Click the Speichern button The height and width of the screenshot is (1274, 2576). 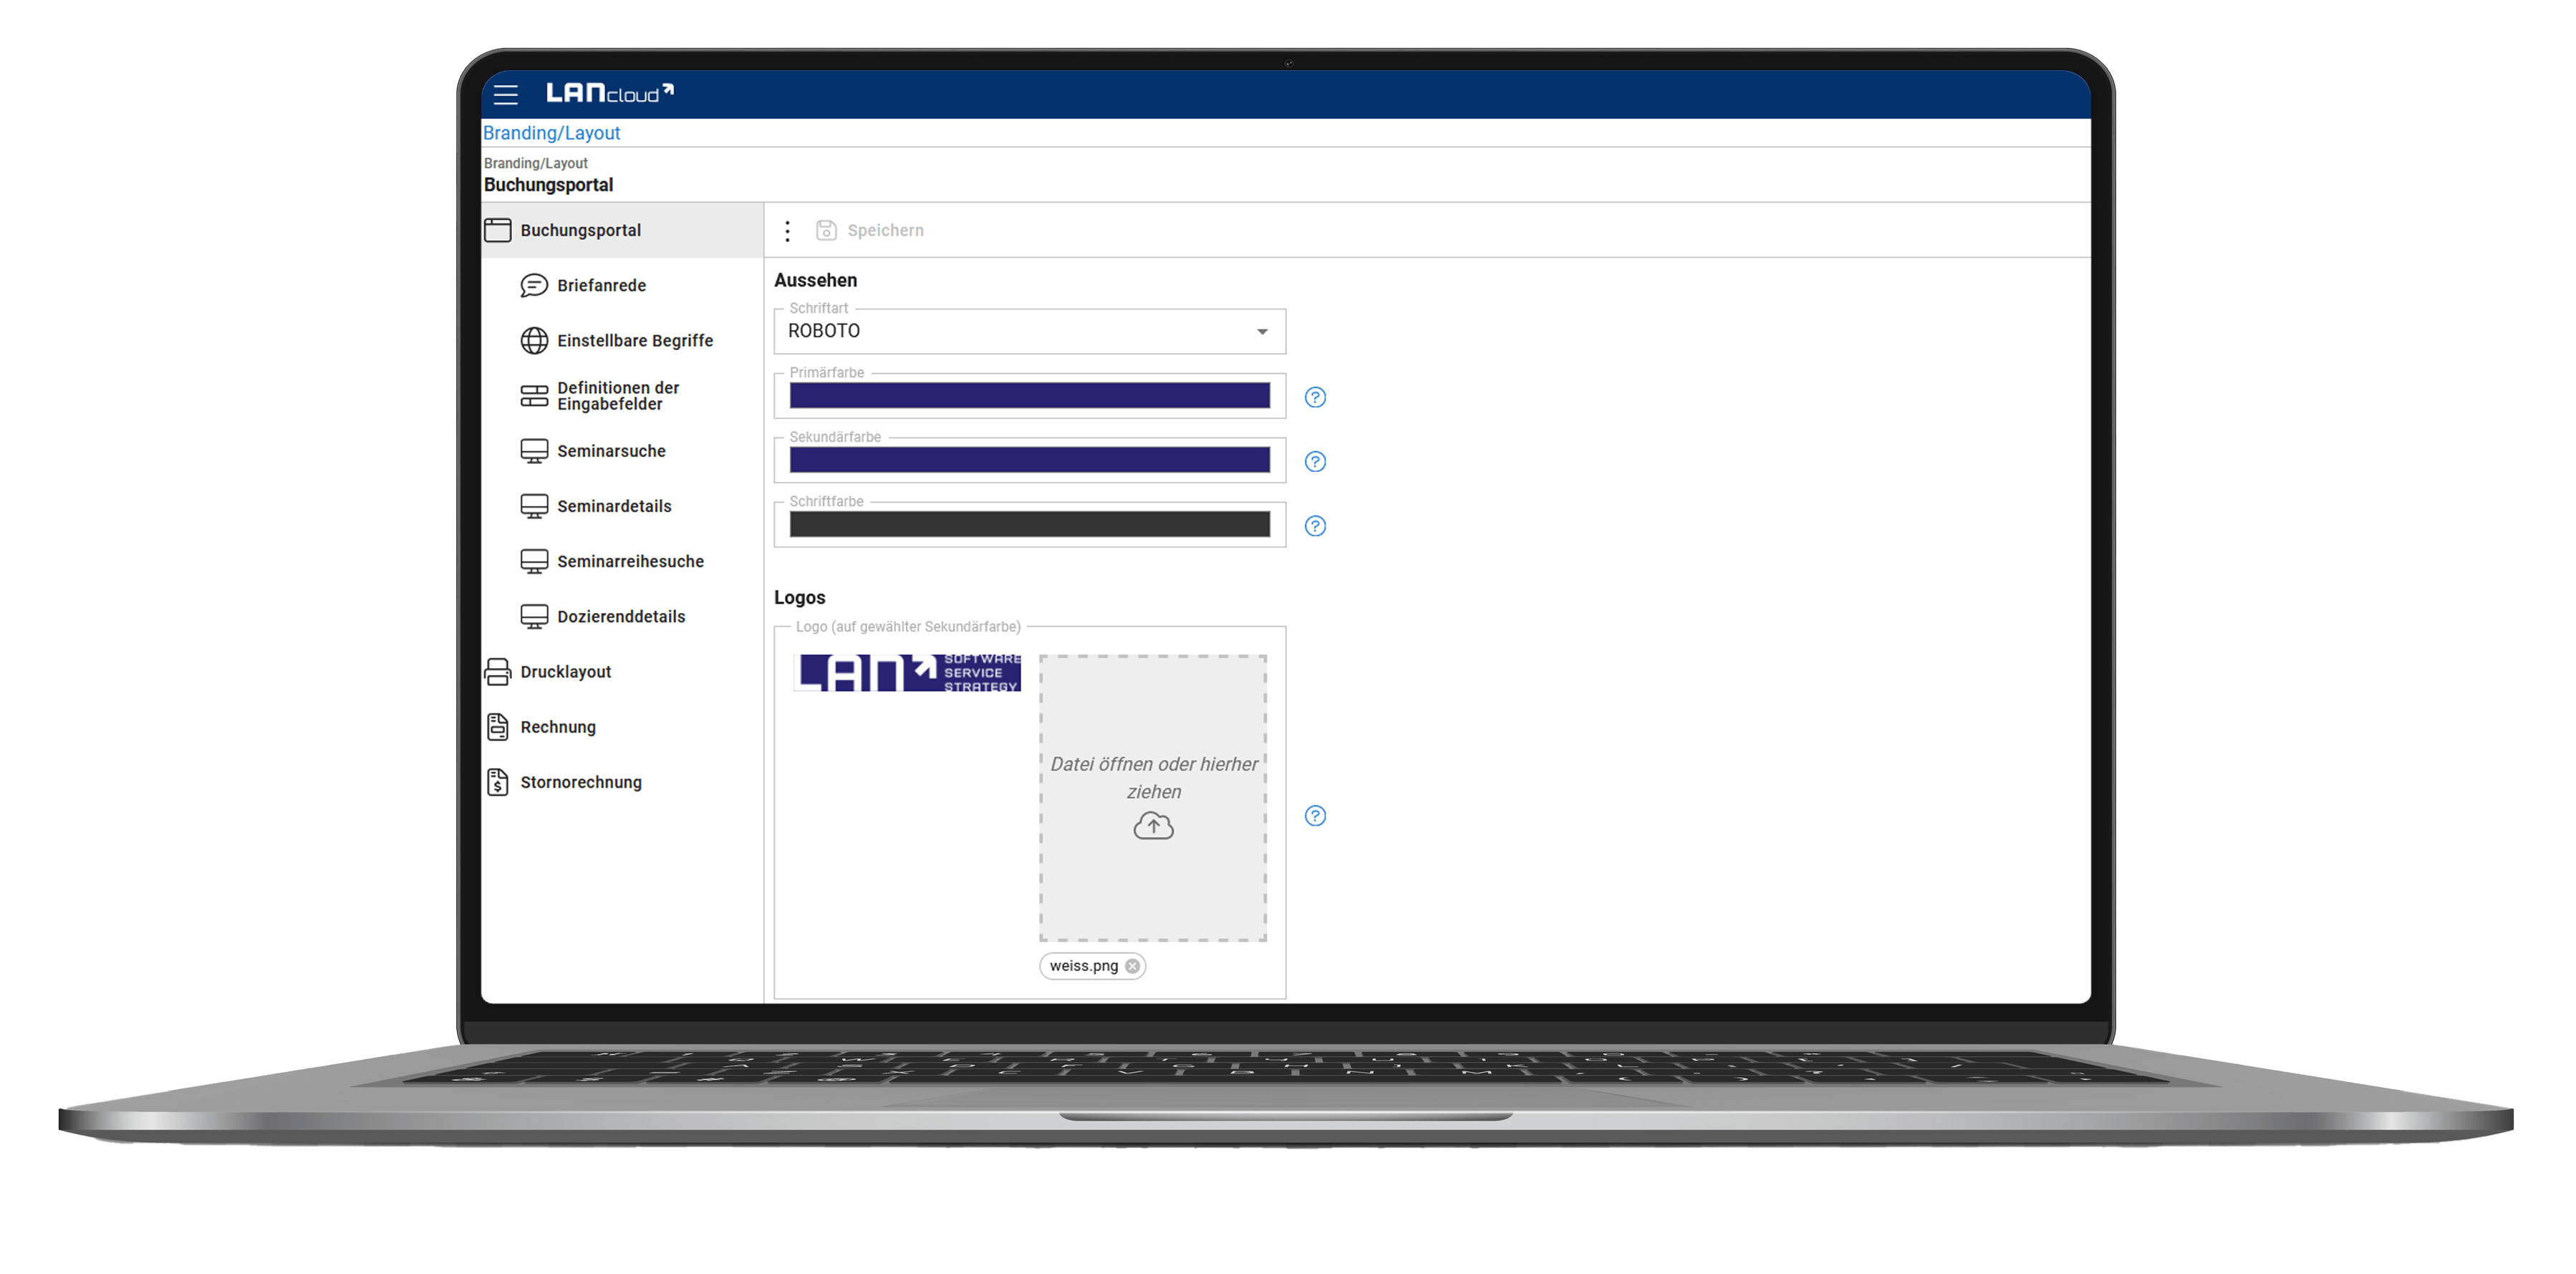[x=886, y=229]
